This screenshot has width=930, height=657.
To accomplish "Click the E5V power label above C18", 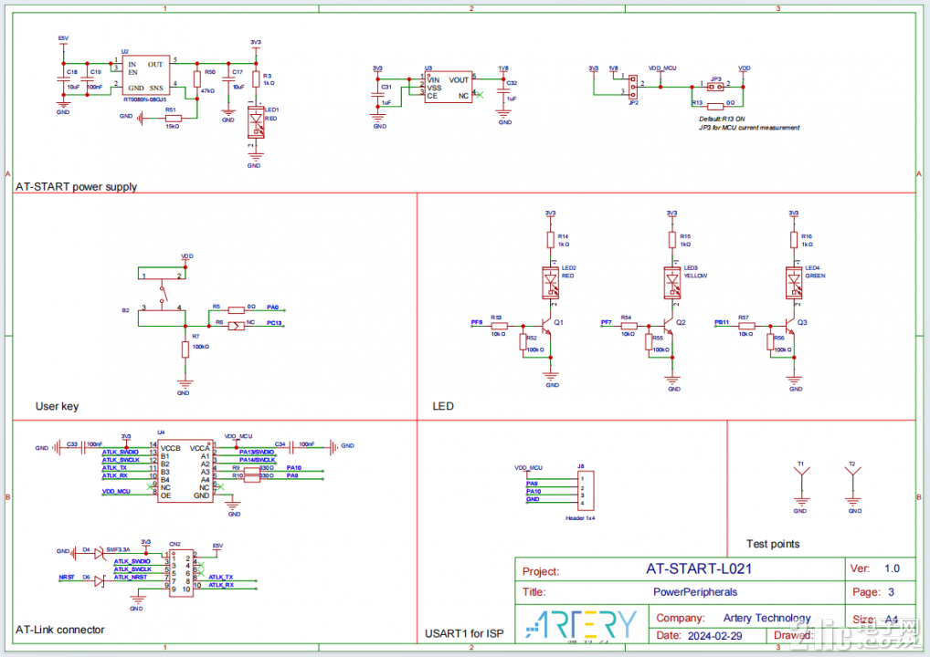I will [x=63, y=38].
